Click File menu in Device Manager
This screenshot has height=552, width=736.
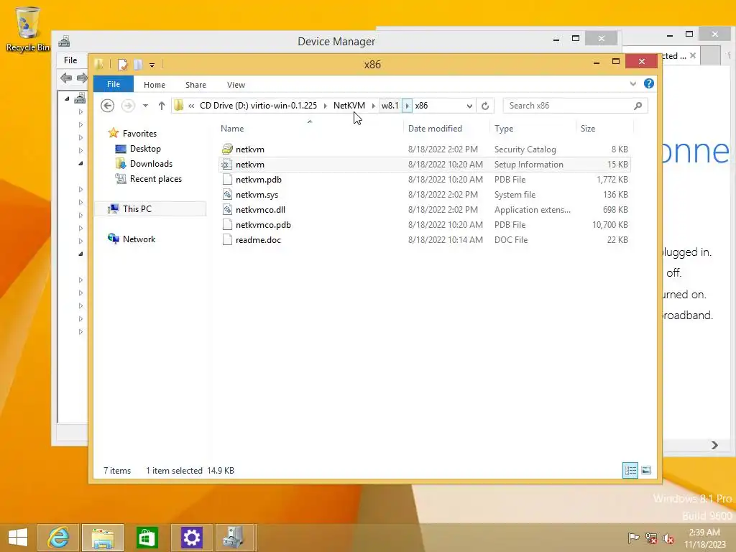pyautogui.click(x=70, y=60)
